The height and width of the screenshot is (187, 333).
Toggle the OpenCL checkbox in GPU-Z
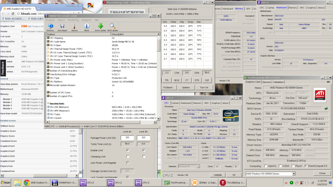265,166
